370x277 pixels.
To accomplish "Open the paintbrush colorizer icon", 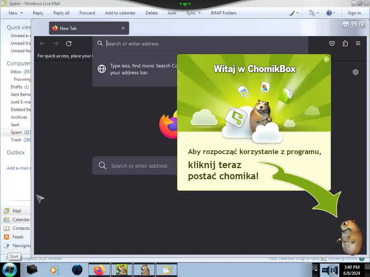I will click(x=292, y=13).
